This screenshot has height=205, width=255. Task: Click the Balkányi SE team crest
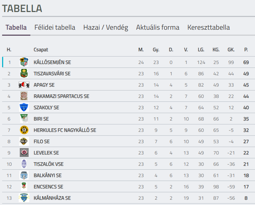pyautogui.click(x=24, y=175)
